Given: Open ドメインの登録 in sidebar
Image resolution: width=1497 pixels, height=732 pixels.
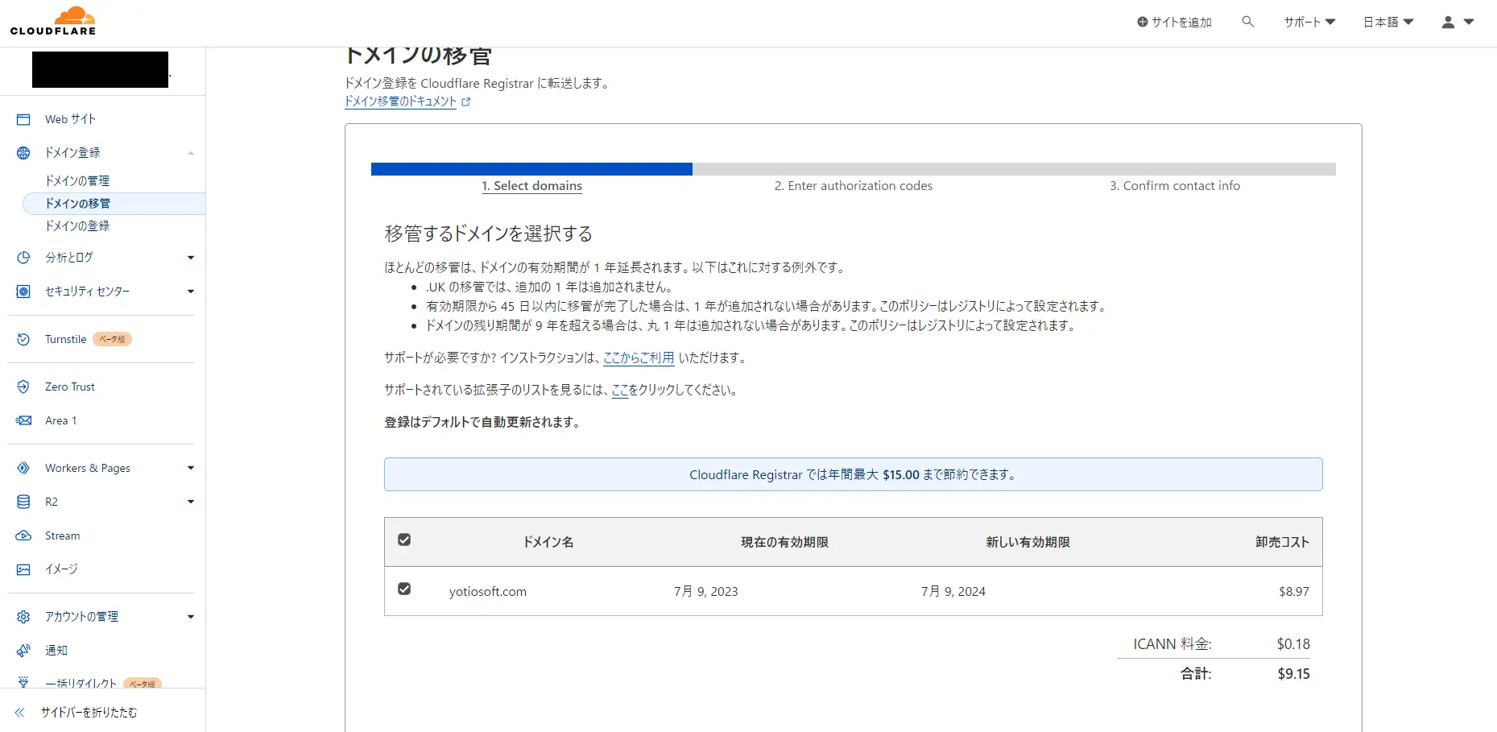Looking at the screenshot, I should point(77,226).
